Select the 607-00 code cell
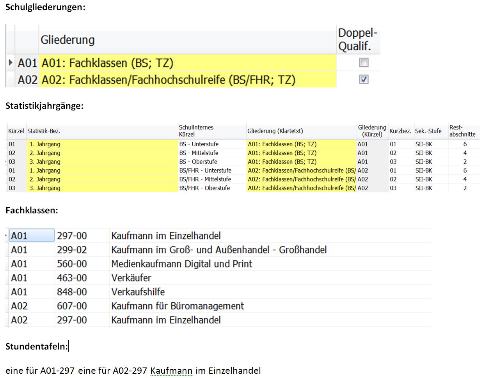The height and width of the screenshot is (378, 483). tap(82, 306)
